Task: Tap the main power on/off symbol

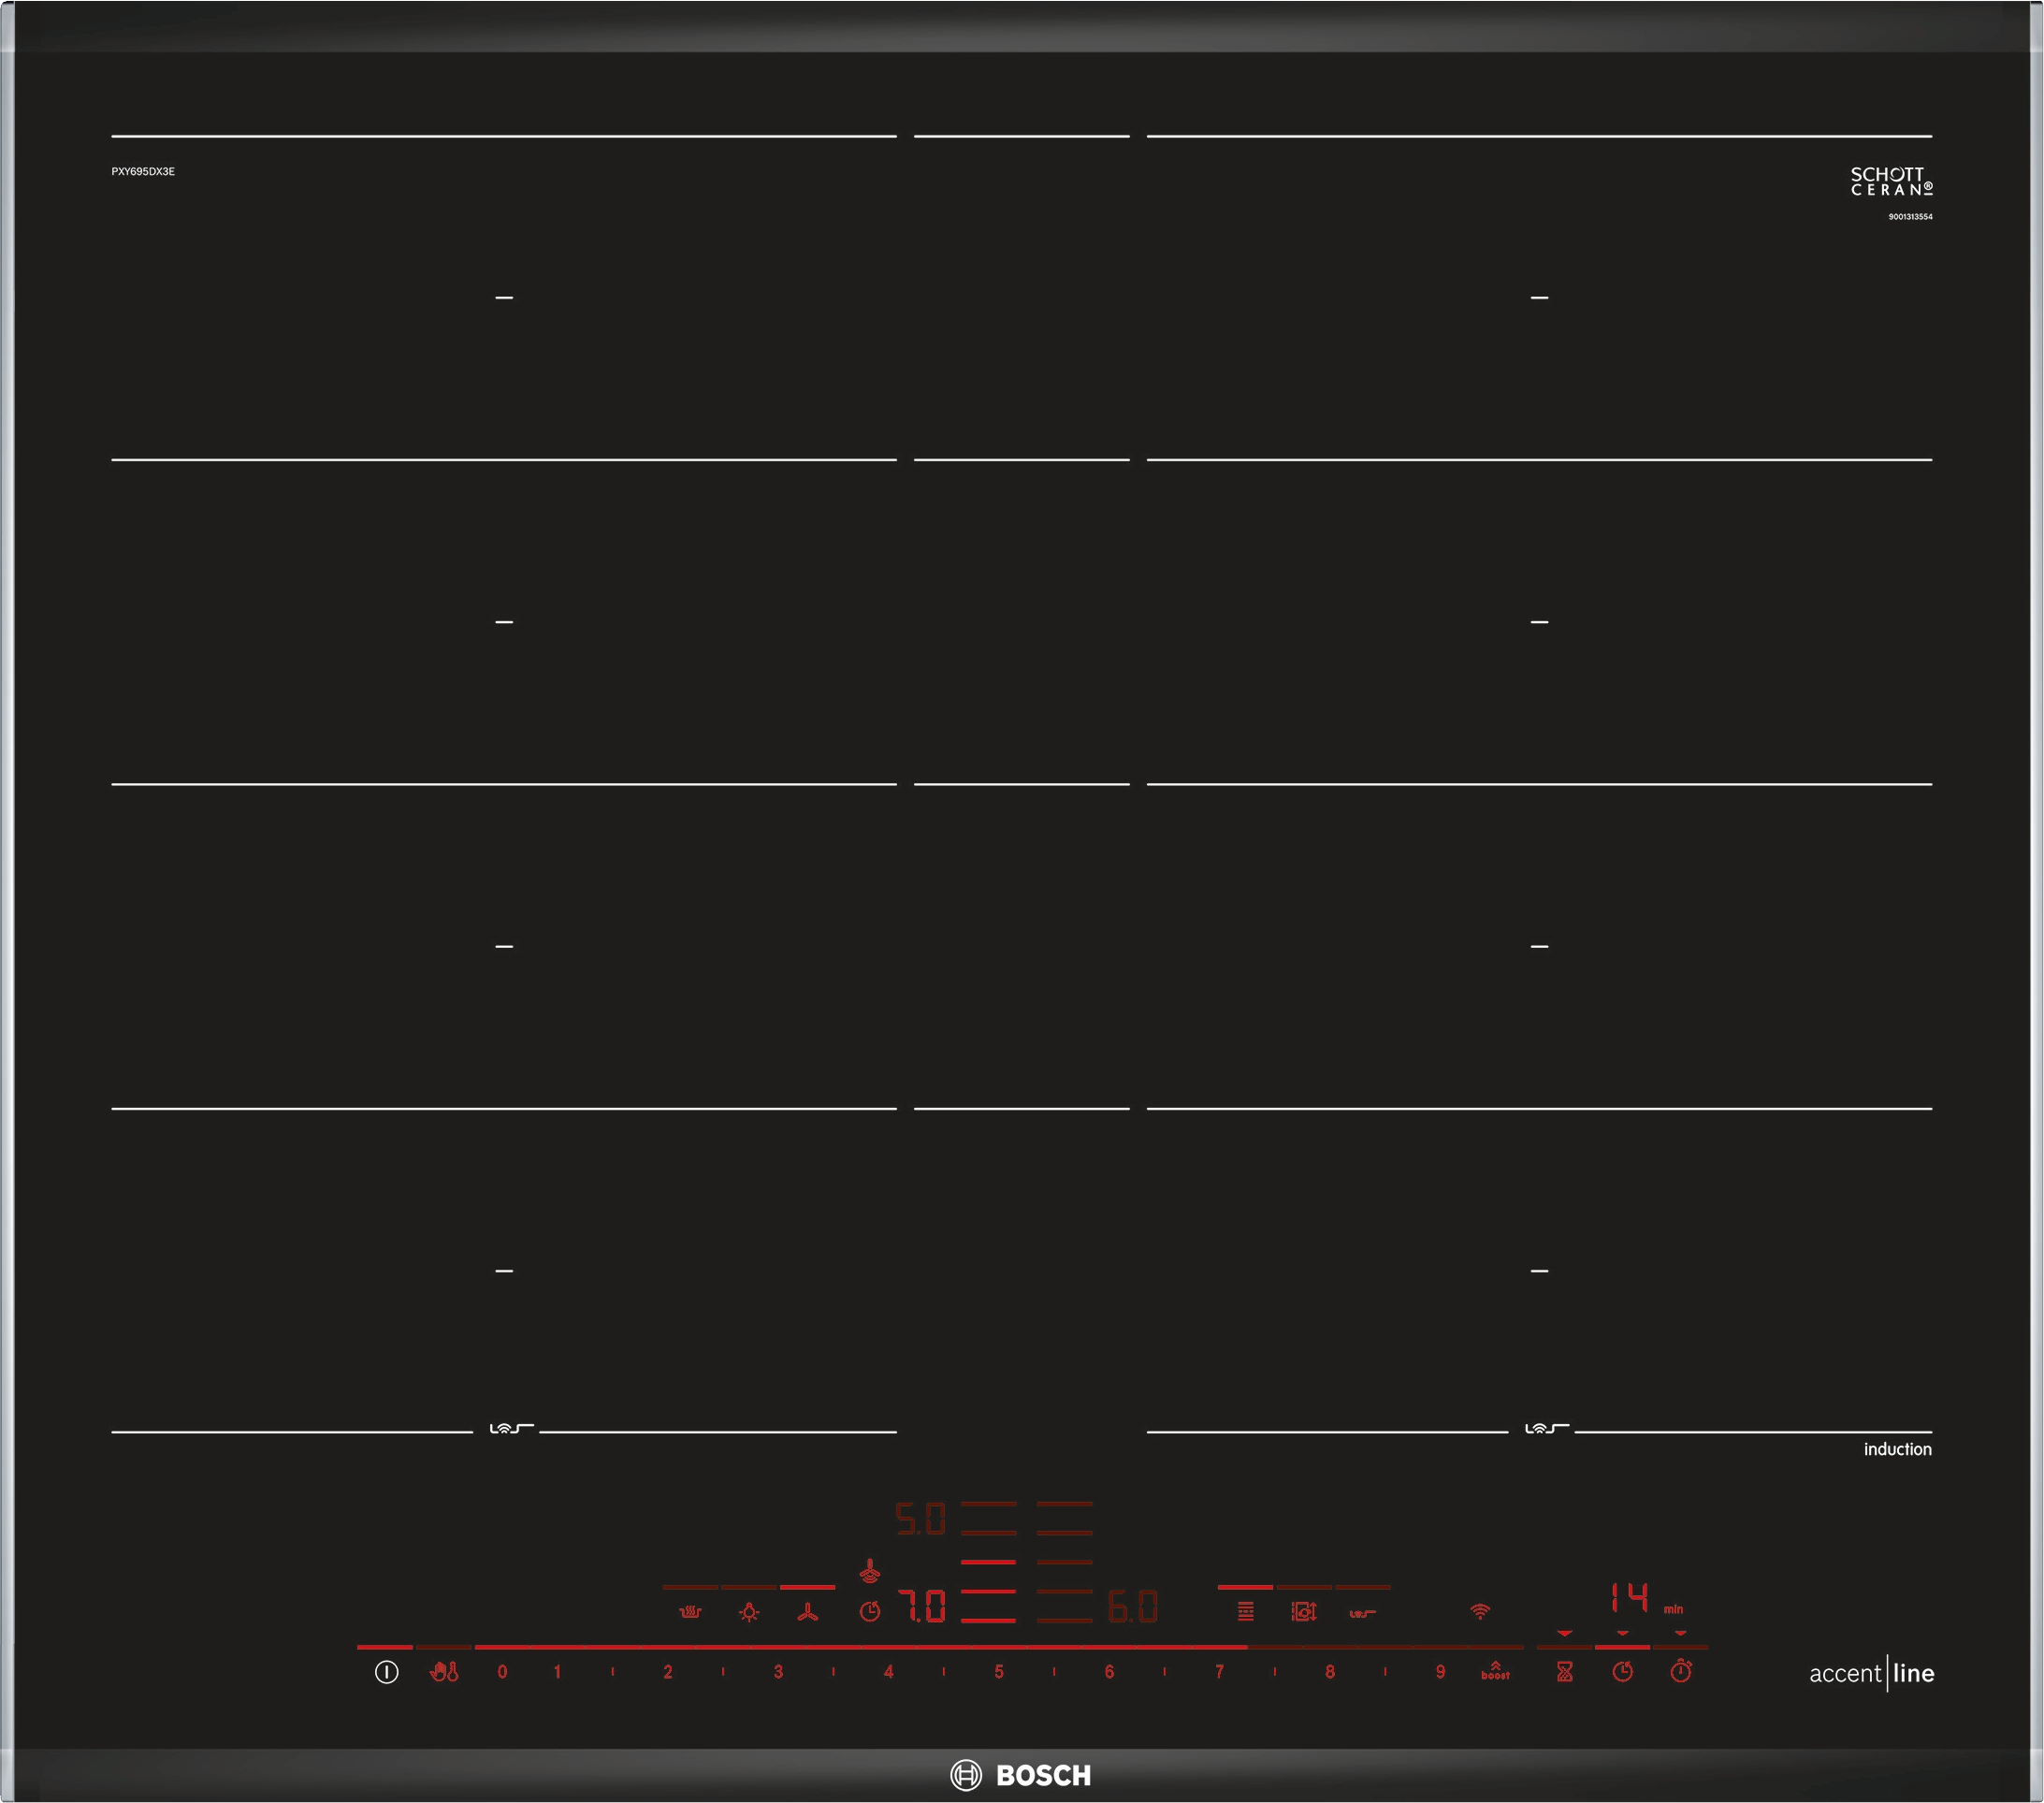Action: 386,1672
